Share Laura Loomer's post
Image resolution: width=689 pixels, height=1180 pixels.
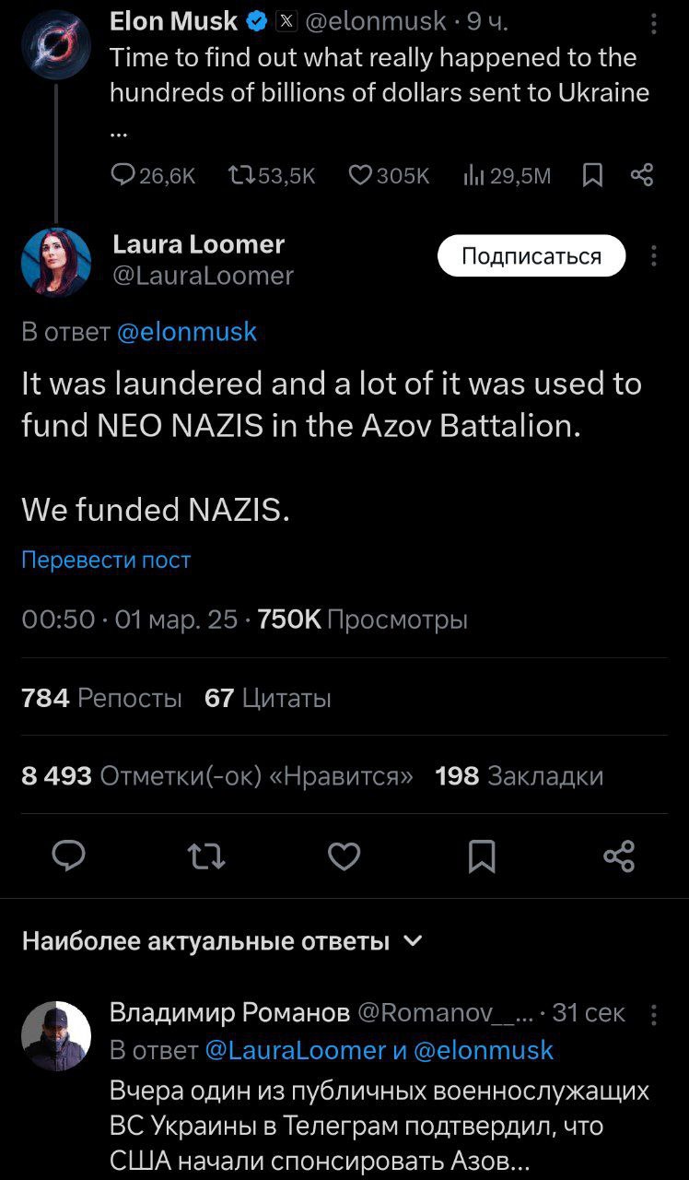click(x=619, y=857)
